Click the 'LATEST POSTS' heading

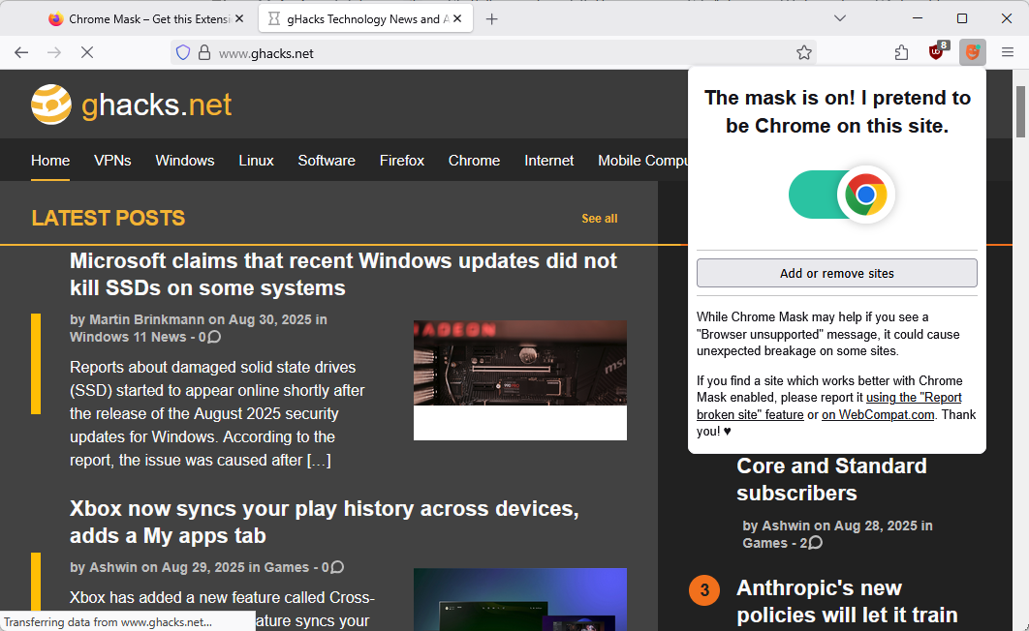(x=109, y=218)
